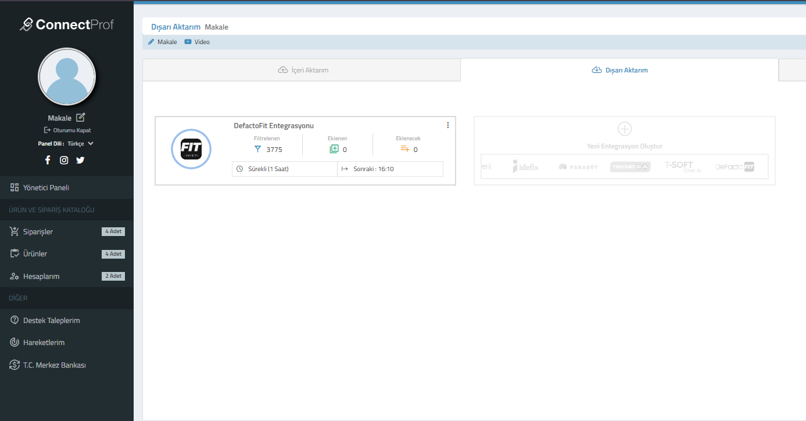Open Ürünler from the sidebar
The image size is (806, 421).
pyautogui.click(x=35, y=254)
